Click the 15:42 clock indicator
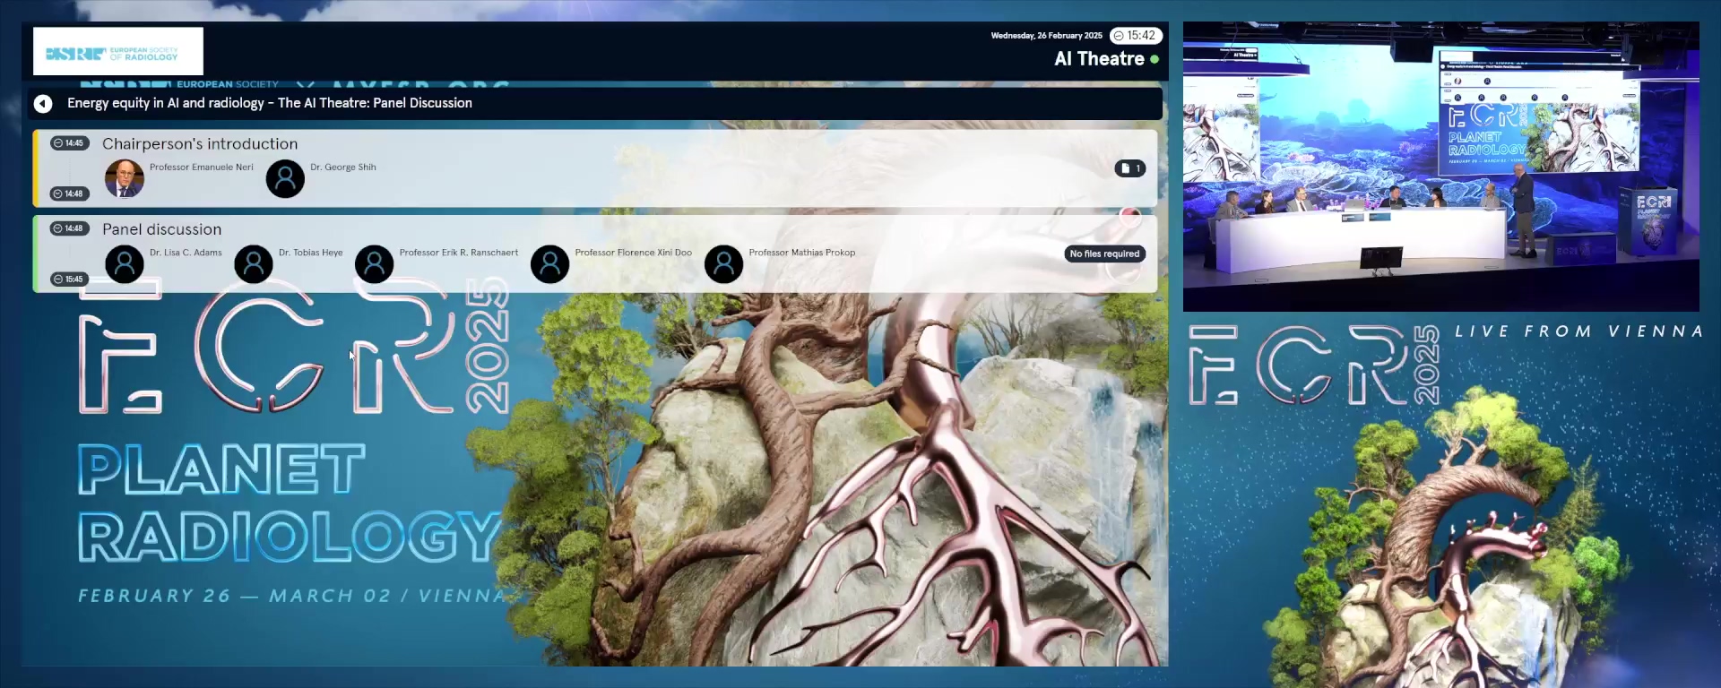This screenshot has height=688, width=1721. coord(1136,36)
